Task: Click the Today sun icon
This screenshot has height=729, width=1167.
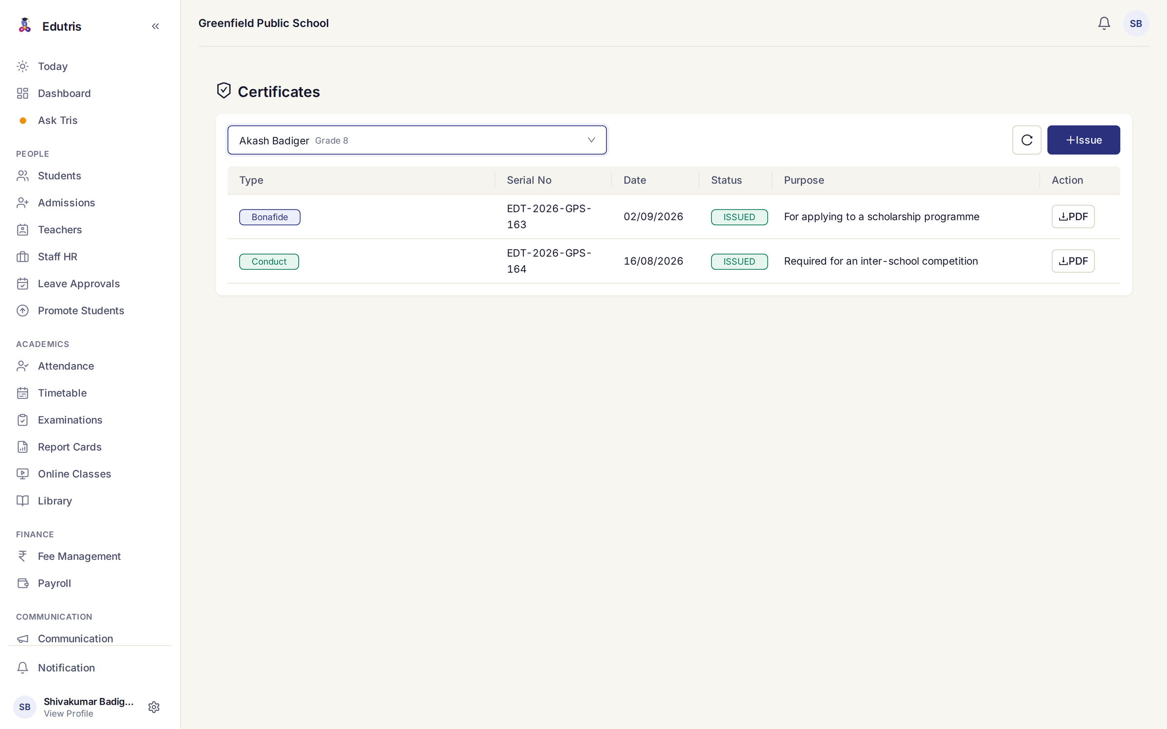Action: tap(22, 66)
